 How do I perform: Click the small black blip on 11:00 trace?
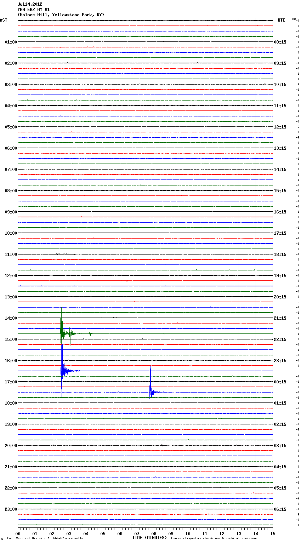58,254
